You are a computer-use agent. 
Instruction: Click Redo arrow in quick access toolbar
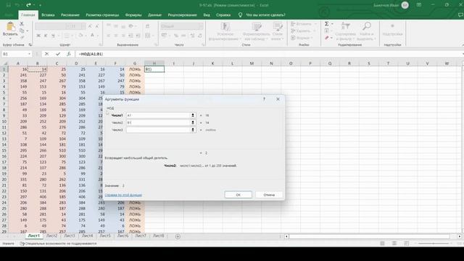click(28, 5)
